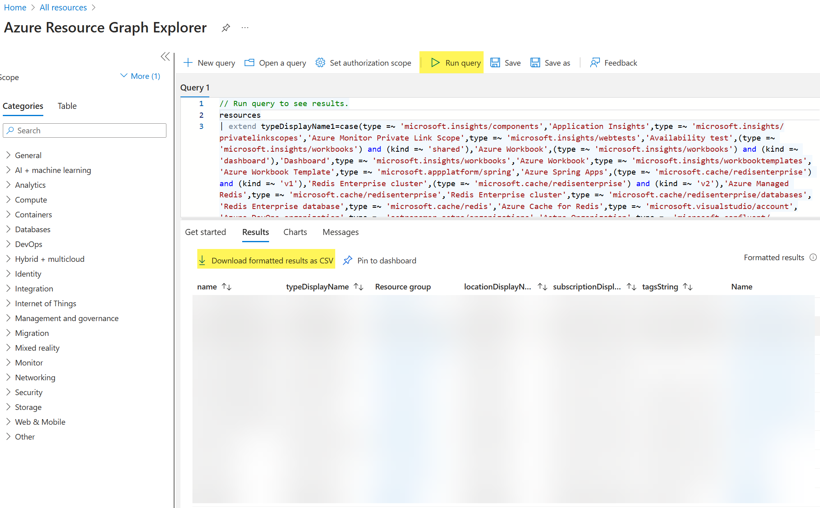
Task: Expand the Storage category
Action: (8, 407)
